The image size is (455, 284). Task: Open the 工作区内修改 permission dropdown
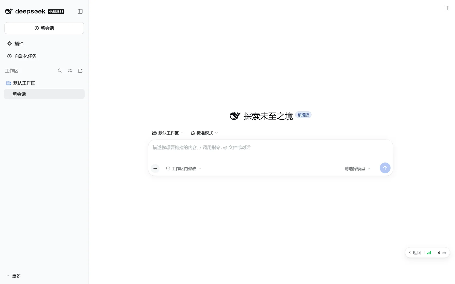tap(184, 168)
